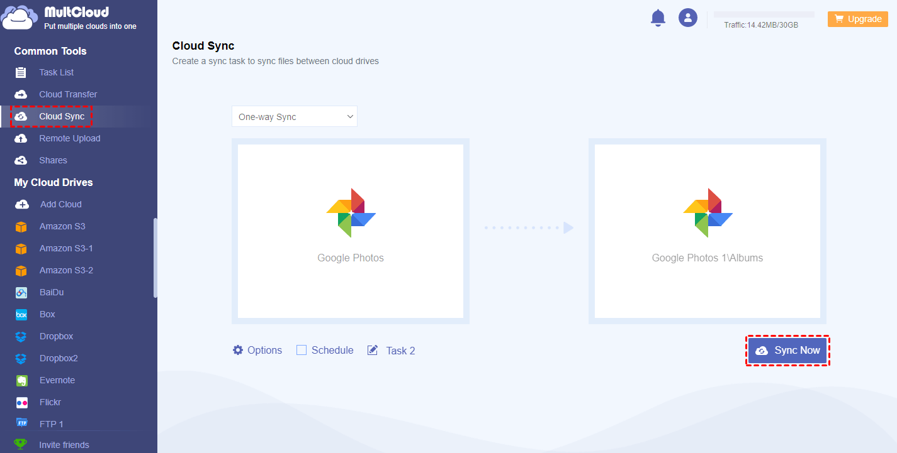Open the Evernote drive

pyautogui.click(x=57, y=380)
